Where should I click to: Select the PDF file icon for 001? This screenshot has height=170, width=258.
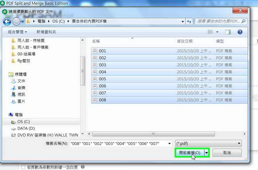[95, 51]
